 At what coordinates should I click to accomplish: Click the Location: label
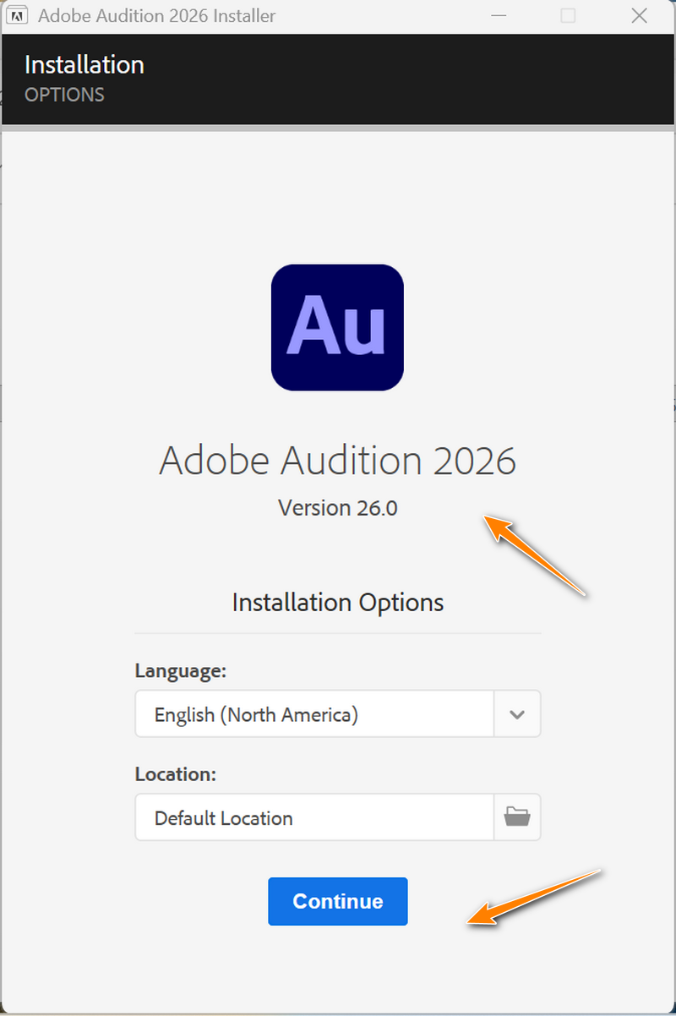(176, 774)
